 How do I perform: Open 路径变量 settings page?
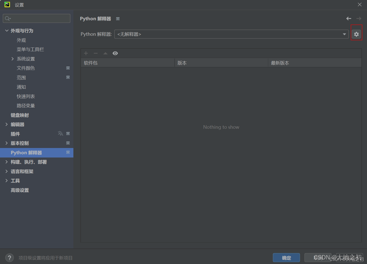tap(25, 106)
